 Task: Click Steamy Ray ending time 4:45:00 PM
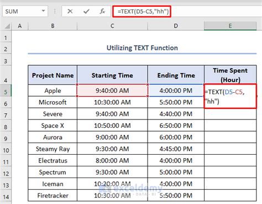[x=176, y=149]
